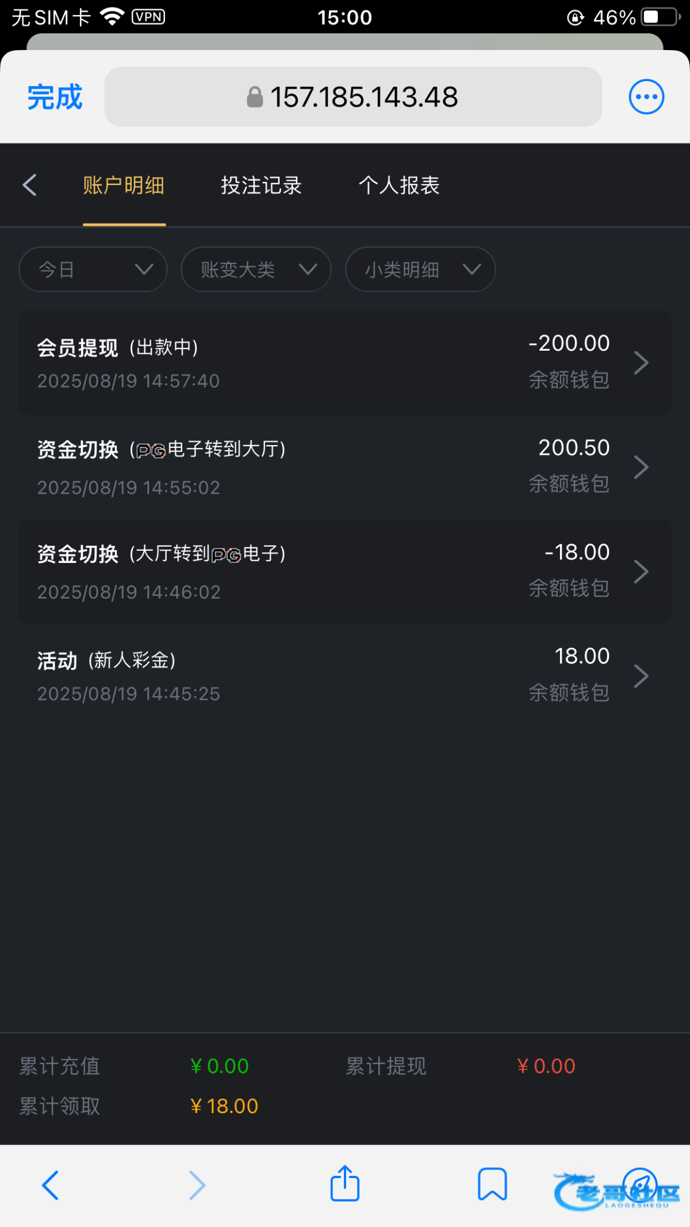This screenshot has width=690, height=1227.
Task: Switch to the 个人报表 tab
Action: 399,185
